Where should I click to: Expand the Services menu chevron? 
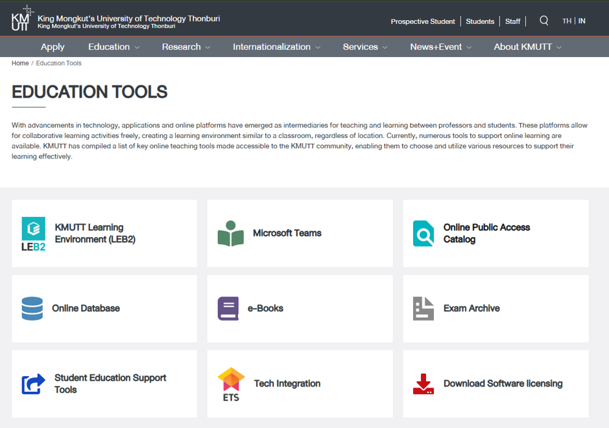pos(385,47)
